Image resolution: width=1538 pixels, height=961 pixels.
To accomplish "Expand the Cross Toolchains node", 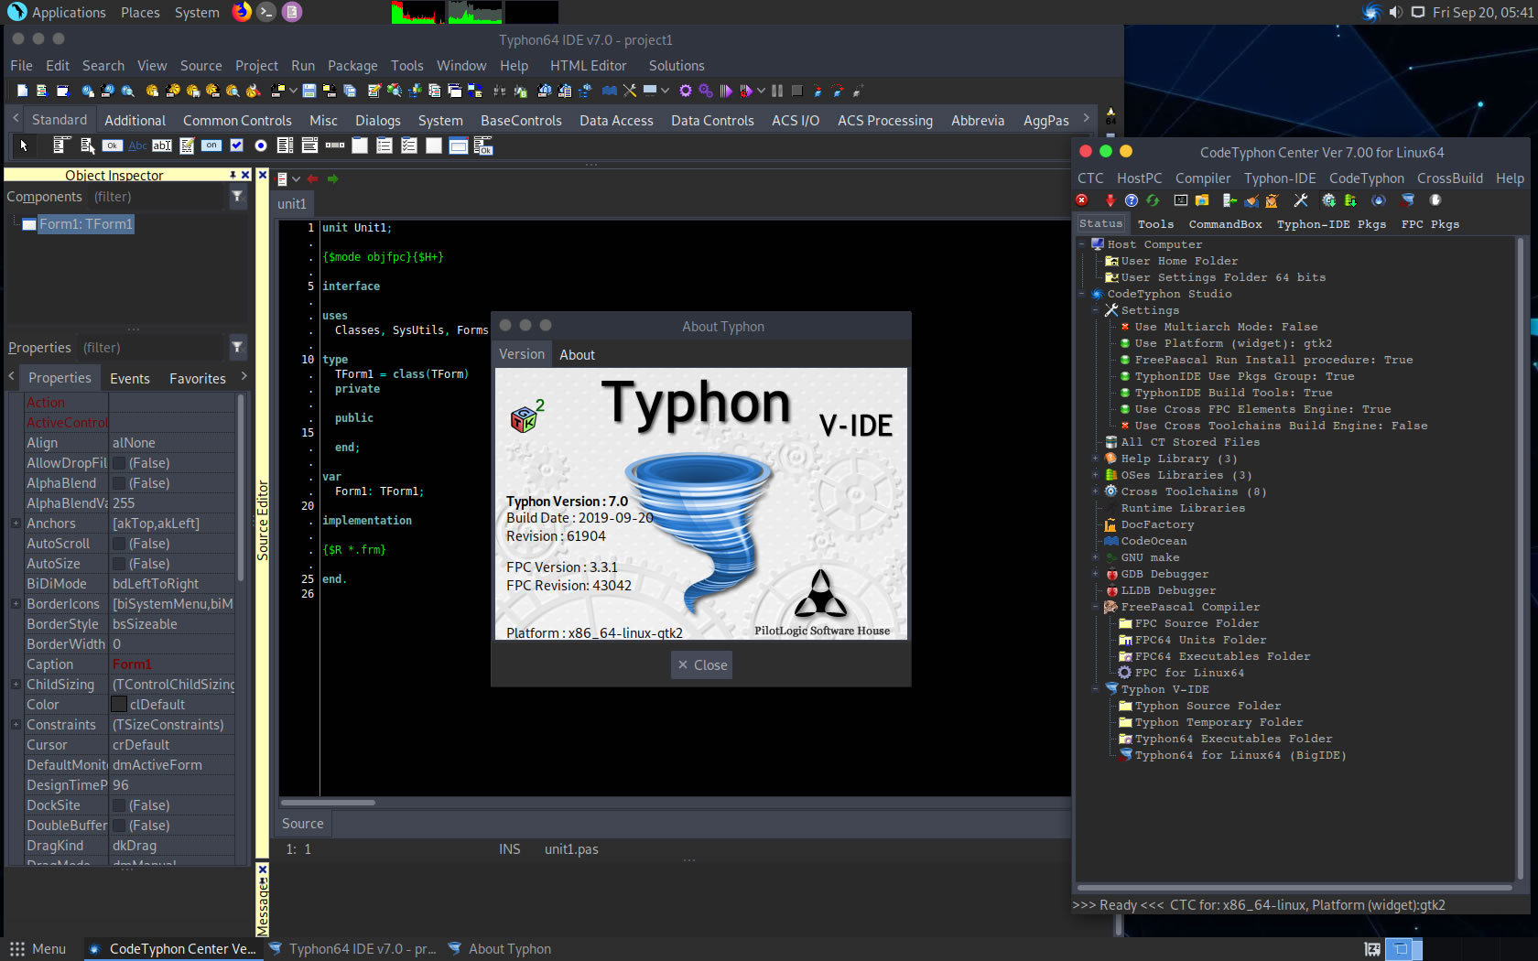I will (x=1096, y=491).
